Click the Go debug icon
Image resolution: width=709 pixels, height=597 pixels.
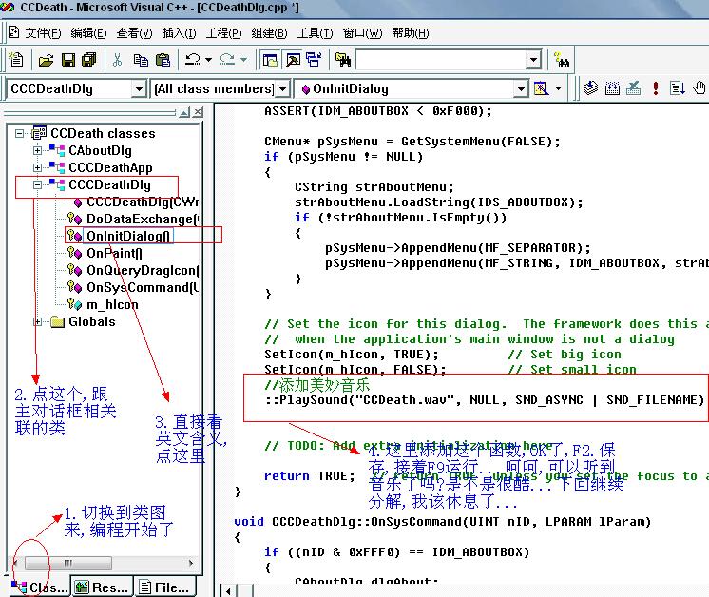[x=677, y=88]
